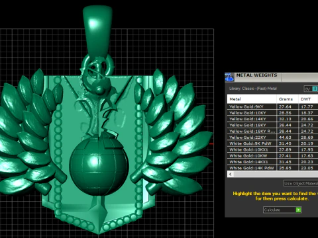Click the 17.77 DWT value

click(307, 106)
